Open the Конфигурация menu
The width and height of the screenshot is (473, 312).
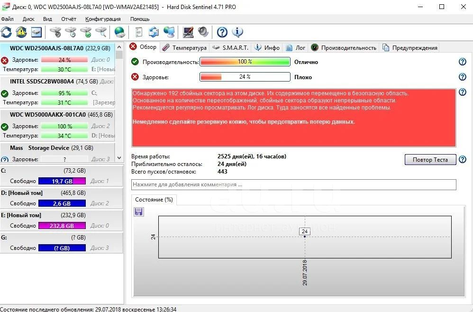pyautogui.click(x=103, y=19)
